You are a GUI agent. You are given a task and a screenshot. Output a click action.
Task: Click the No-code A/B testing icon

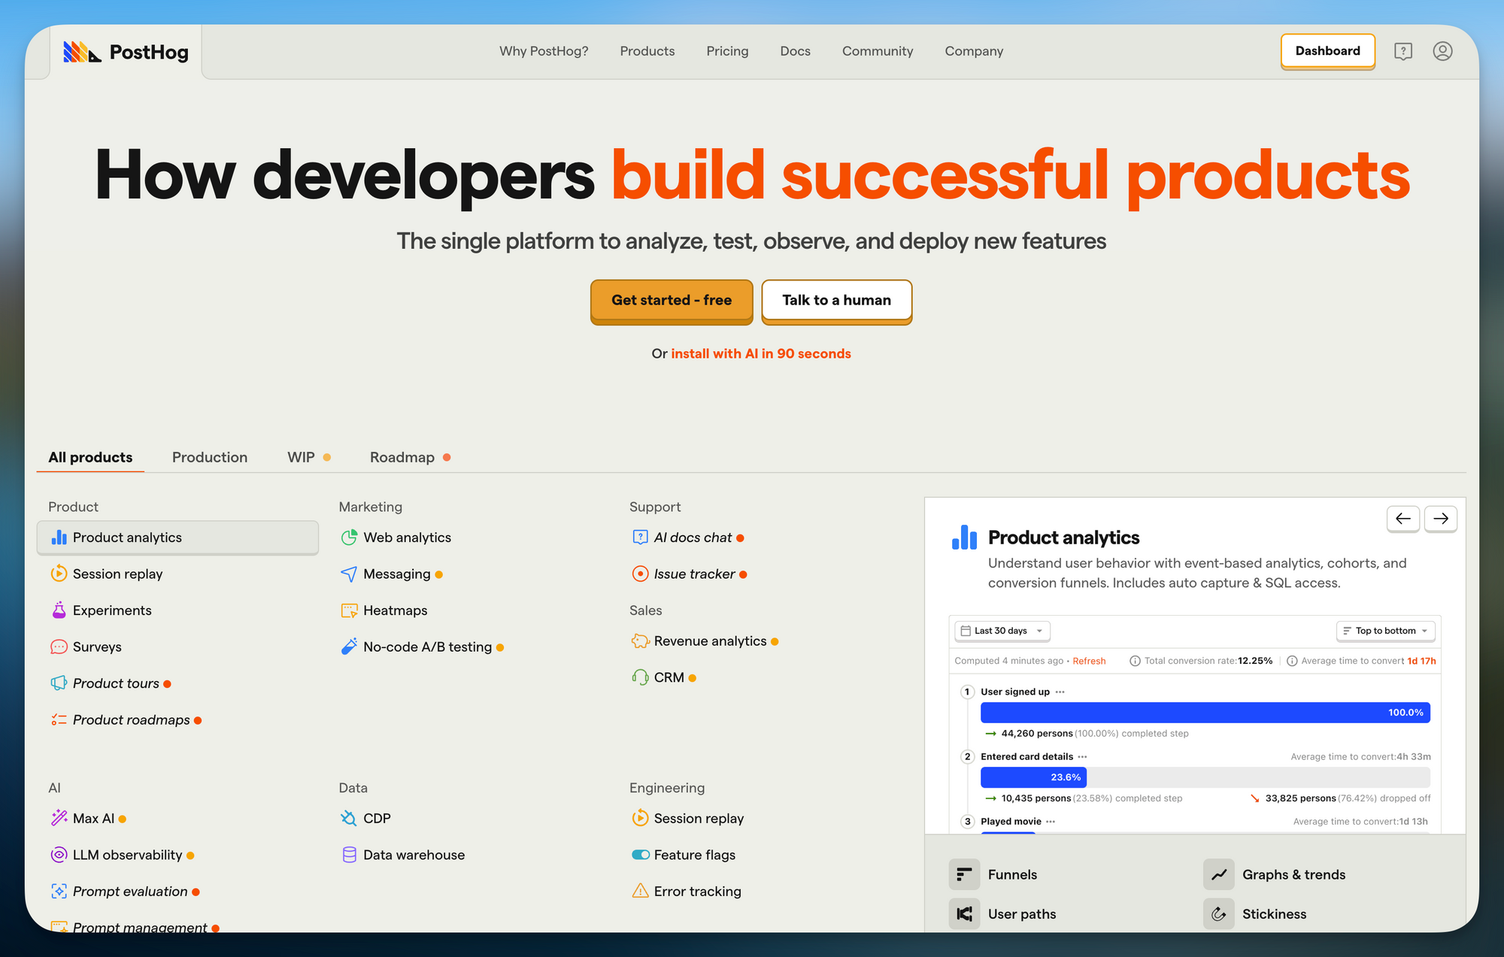349,647
